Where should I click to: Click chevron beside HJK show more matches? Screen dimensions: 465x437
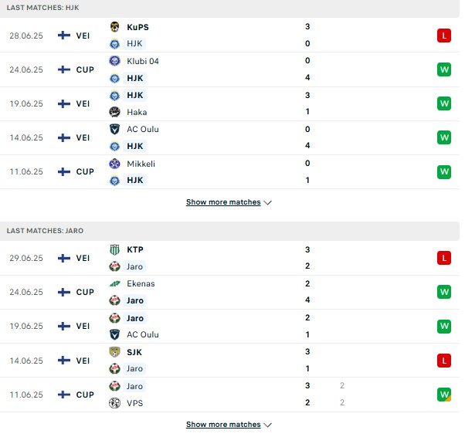pyautogui.click(x=267, y=203)
